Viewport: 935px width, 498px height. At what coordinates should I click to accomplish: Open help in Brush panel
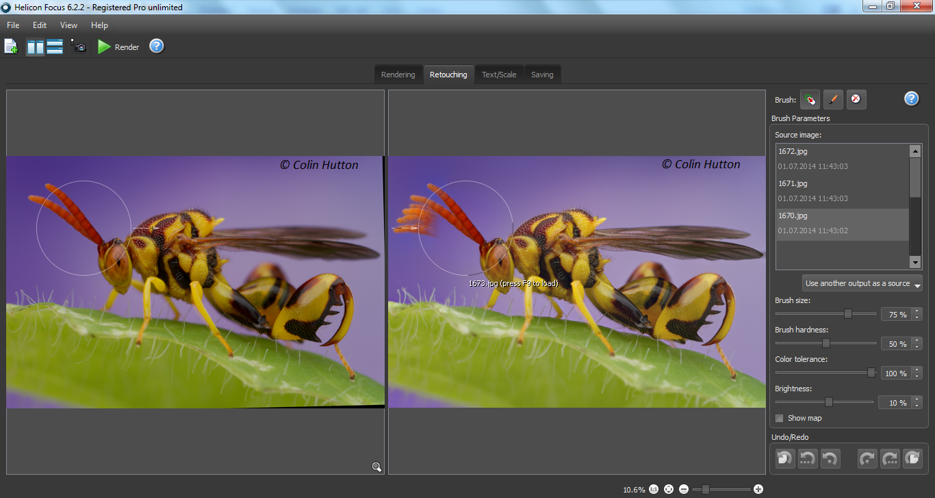(x=911, y=99)
